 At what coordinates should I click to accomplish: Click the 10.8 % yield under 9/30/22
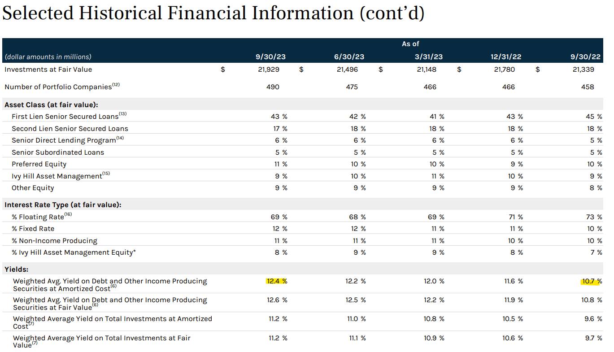592,300
